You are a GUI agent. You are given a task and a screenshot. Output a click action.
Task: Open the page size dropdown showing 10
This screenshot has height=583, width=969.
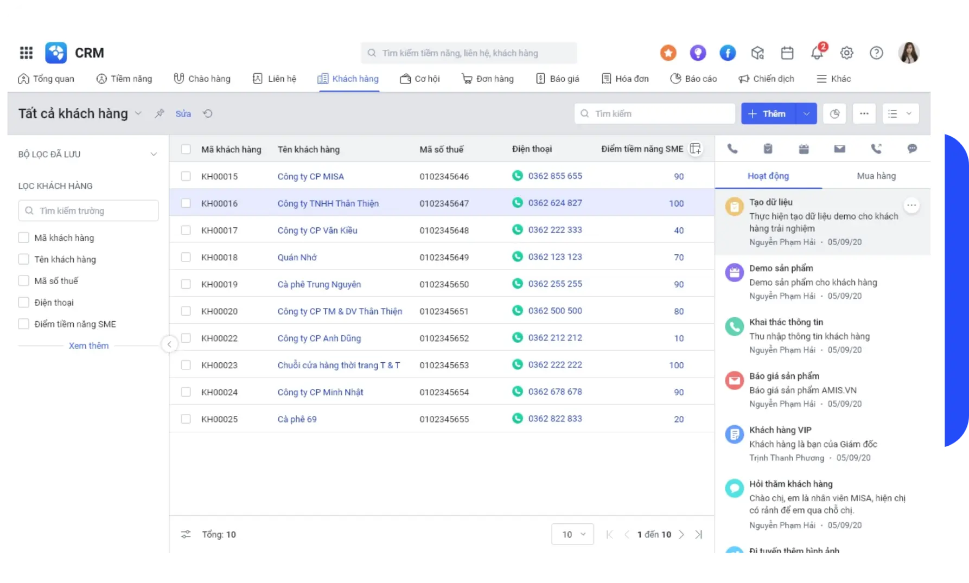coord(572,534)
